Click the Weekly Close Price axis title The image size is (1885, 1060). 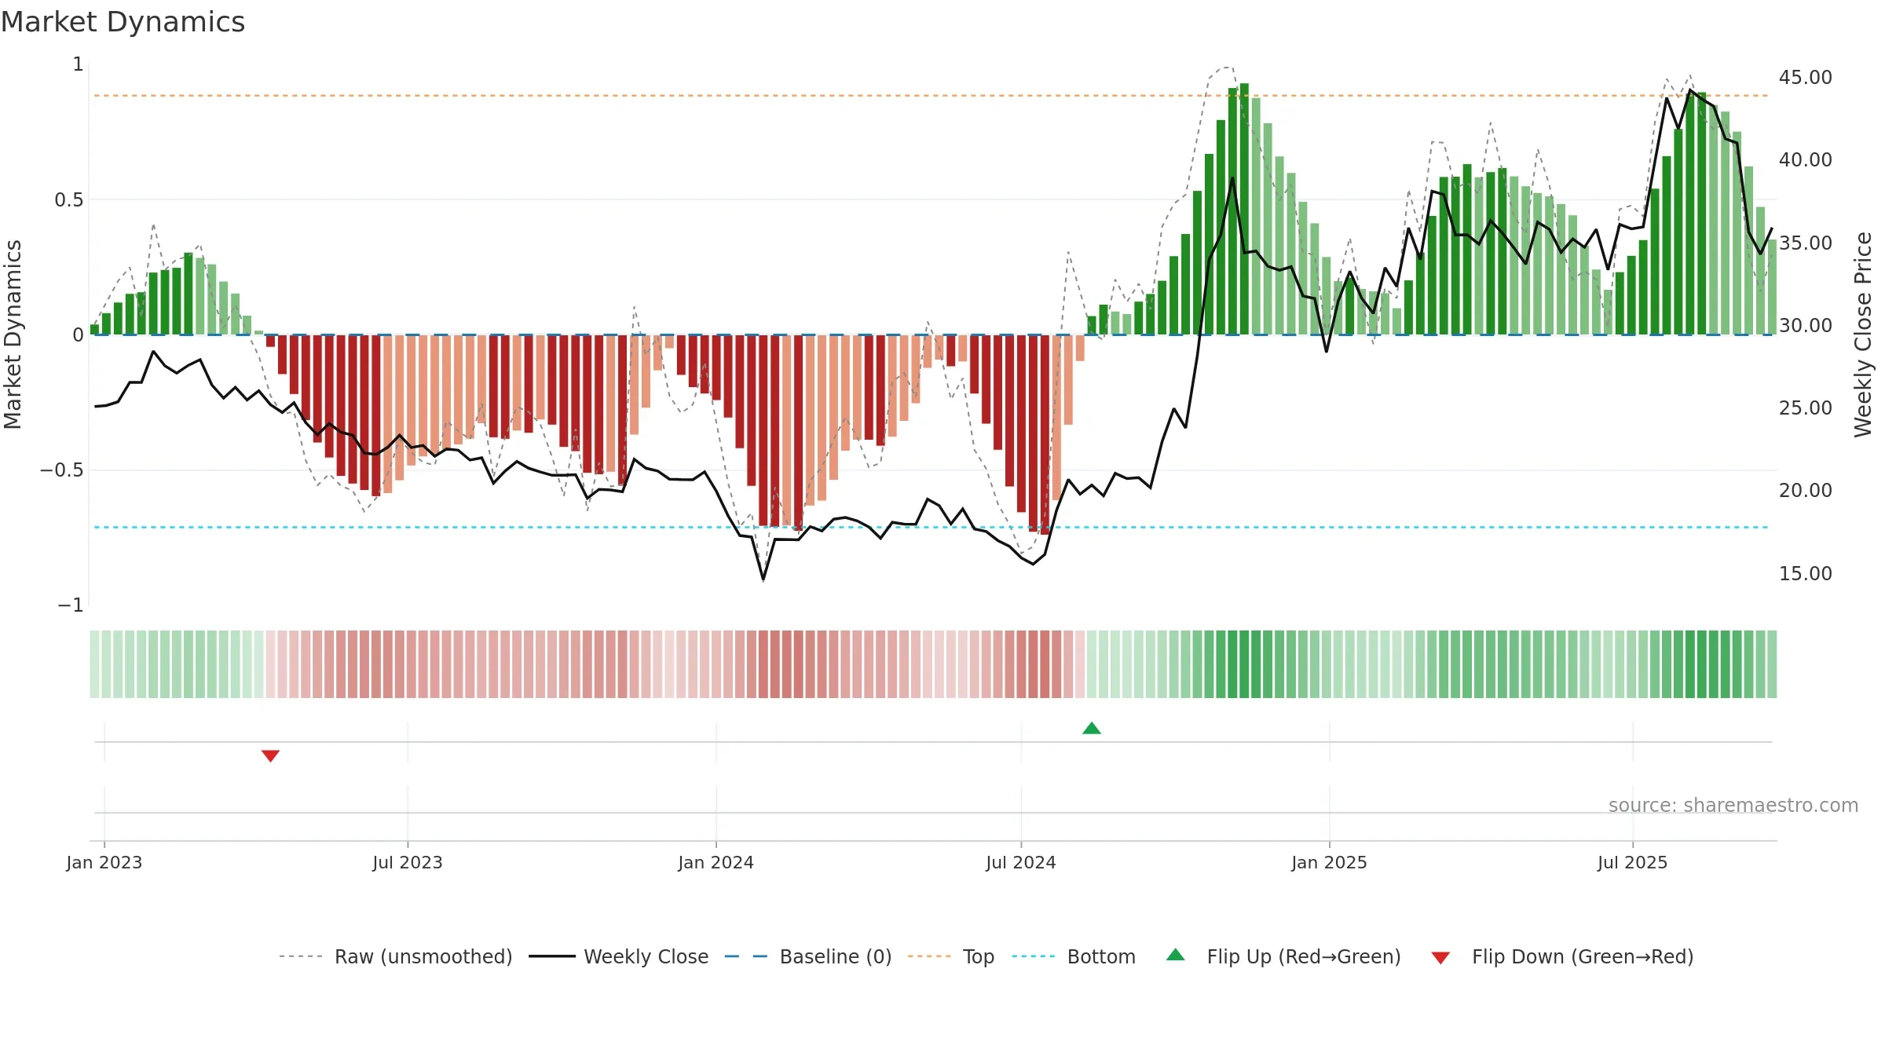[x=1864, y=334]
